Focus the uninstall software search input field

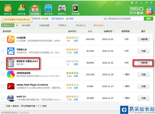pyautogui.click(x=124, y=19)
